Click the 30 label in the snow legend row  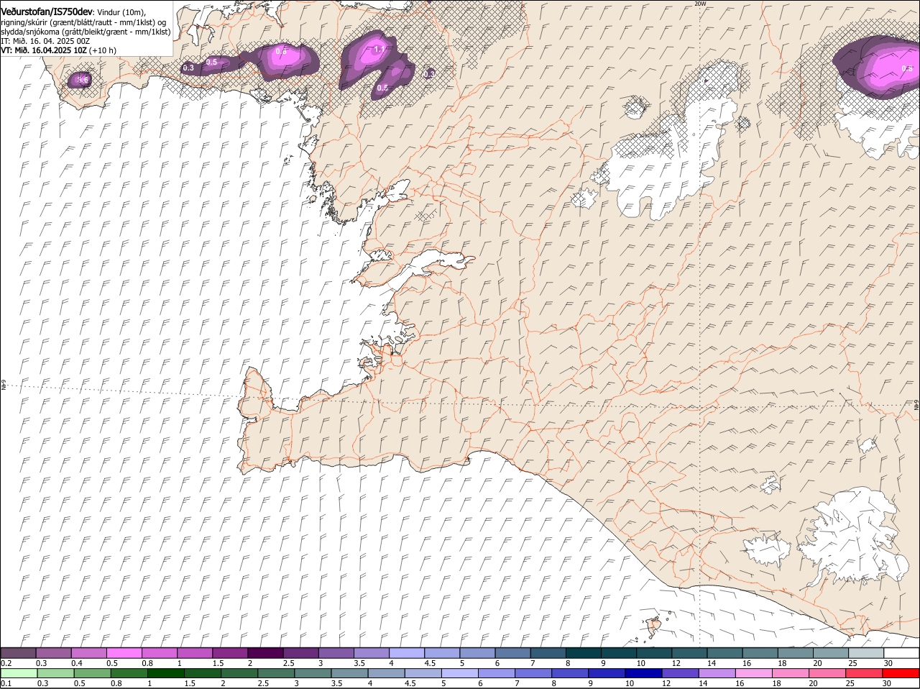[x=888, y=663]
